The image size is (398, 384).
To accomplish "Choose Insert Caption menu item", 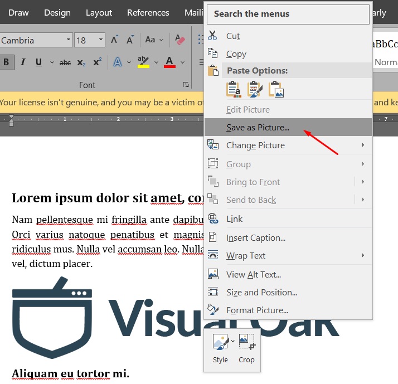I will click(288, 237).
